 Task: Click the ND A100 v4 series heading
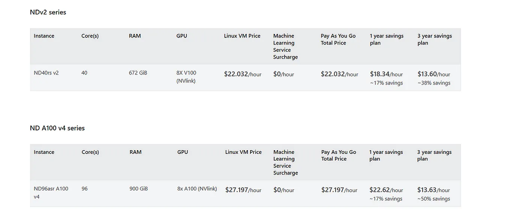[x=57, y=128]
